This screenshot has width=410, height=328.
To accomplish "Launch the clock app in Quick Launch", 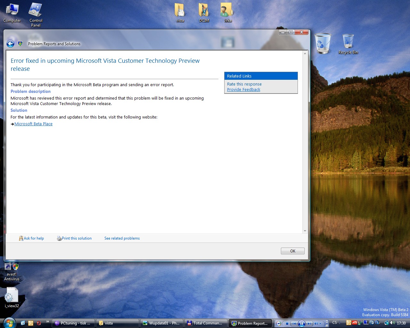I will pyautogui.click(x=31, y=323).
